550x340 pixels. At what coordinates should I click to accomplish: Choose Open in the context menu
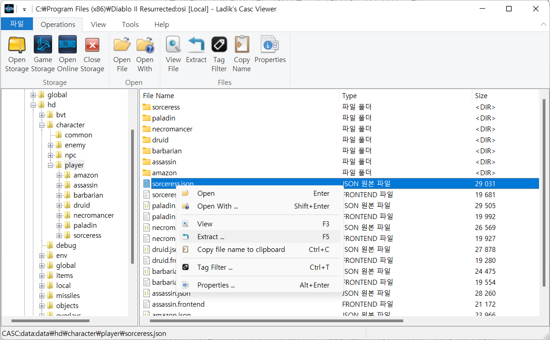pyautogui.click(x=259, y=194)
